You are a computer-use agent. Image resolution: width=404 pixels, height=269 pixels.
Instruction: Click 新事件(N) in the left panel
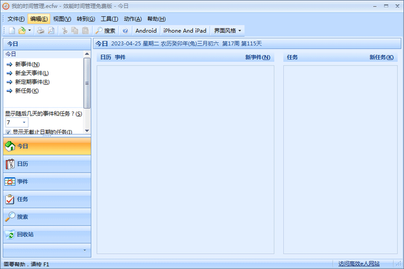point(27,65)
